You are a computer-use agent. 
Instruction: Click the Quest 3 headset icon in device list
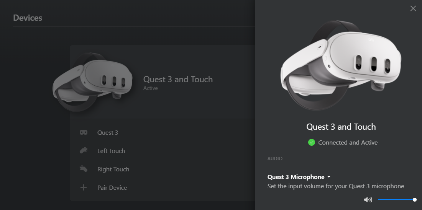pyautogui.click(x=83, y=133)
